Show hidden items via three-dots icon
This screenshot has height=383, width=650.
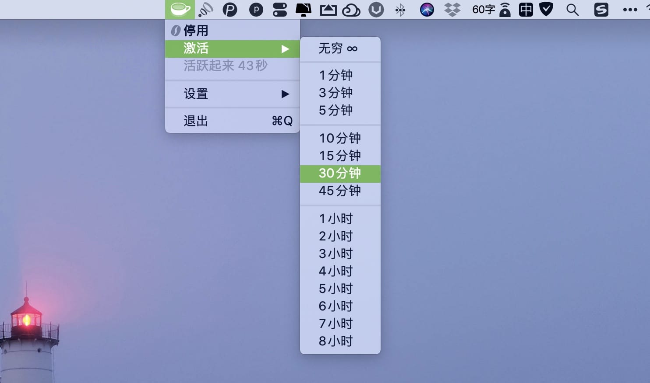click(630, 10)
